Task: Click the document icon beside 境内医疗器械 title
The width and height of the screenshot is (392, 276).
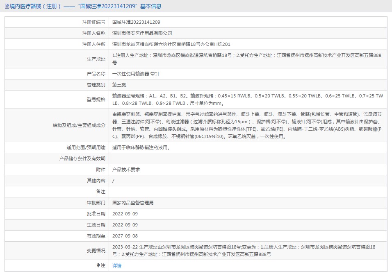Action: pyautogui.click(x=7, y=6)
